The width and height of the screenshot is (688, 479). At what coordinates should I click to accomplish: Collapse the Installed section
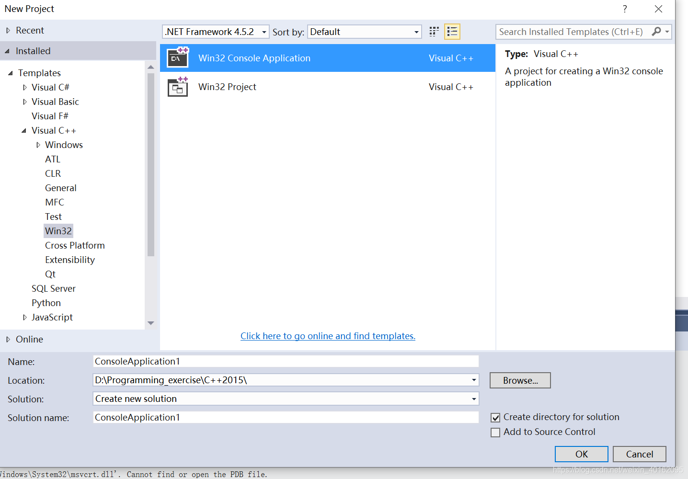(7, 51)
